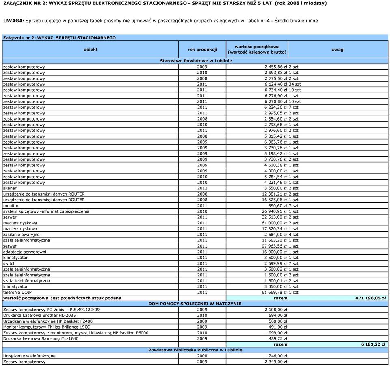The image size is (390, 366).
Task: Click the 'obiekt' column header
Action: (91, 50)
